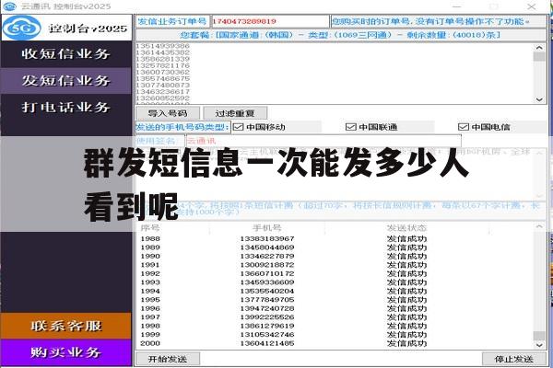This screenshot has height=368, width=553.
Task: Select number 13600730362 in list
Action: (x=163, y=72)
